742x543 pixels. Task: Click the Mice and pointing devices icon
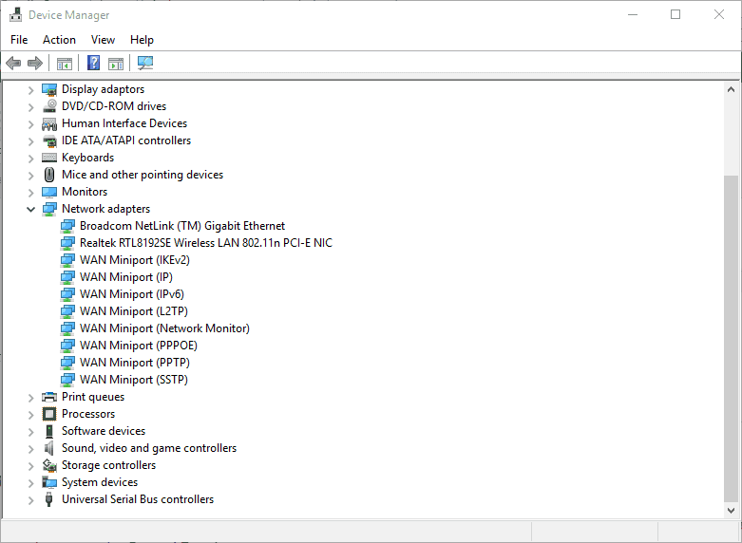click(x=49, y=175)
